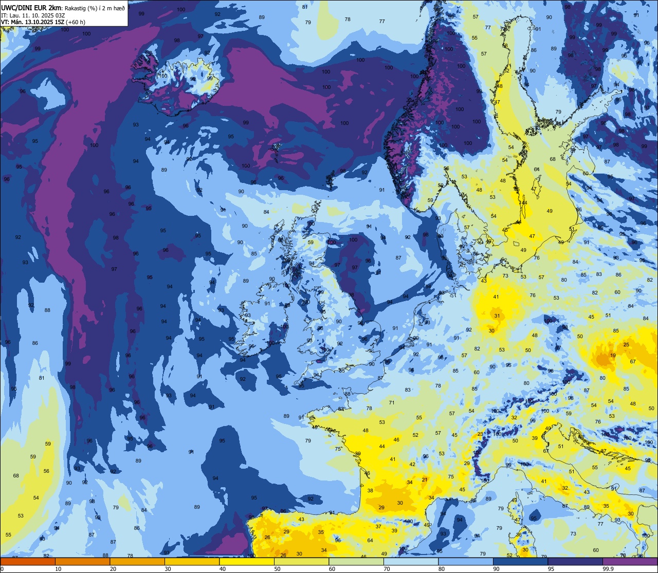Viewport: 658px width, 573px height.
Task: Click the legend swatch below 10 percent
Action: (28, 561)
